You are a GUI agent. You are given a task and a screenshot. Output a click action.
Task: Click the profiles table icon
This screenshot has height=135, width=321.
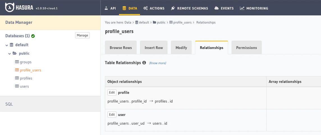click(x=17, y=78)
